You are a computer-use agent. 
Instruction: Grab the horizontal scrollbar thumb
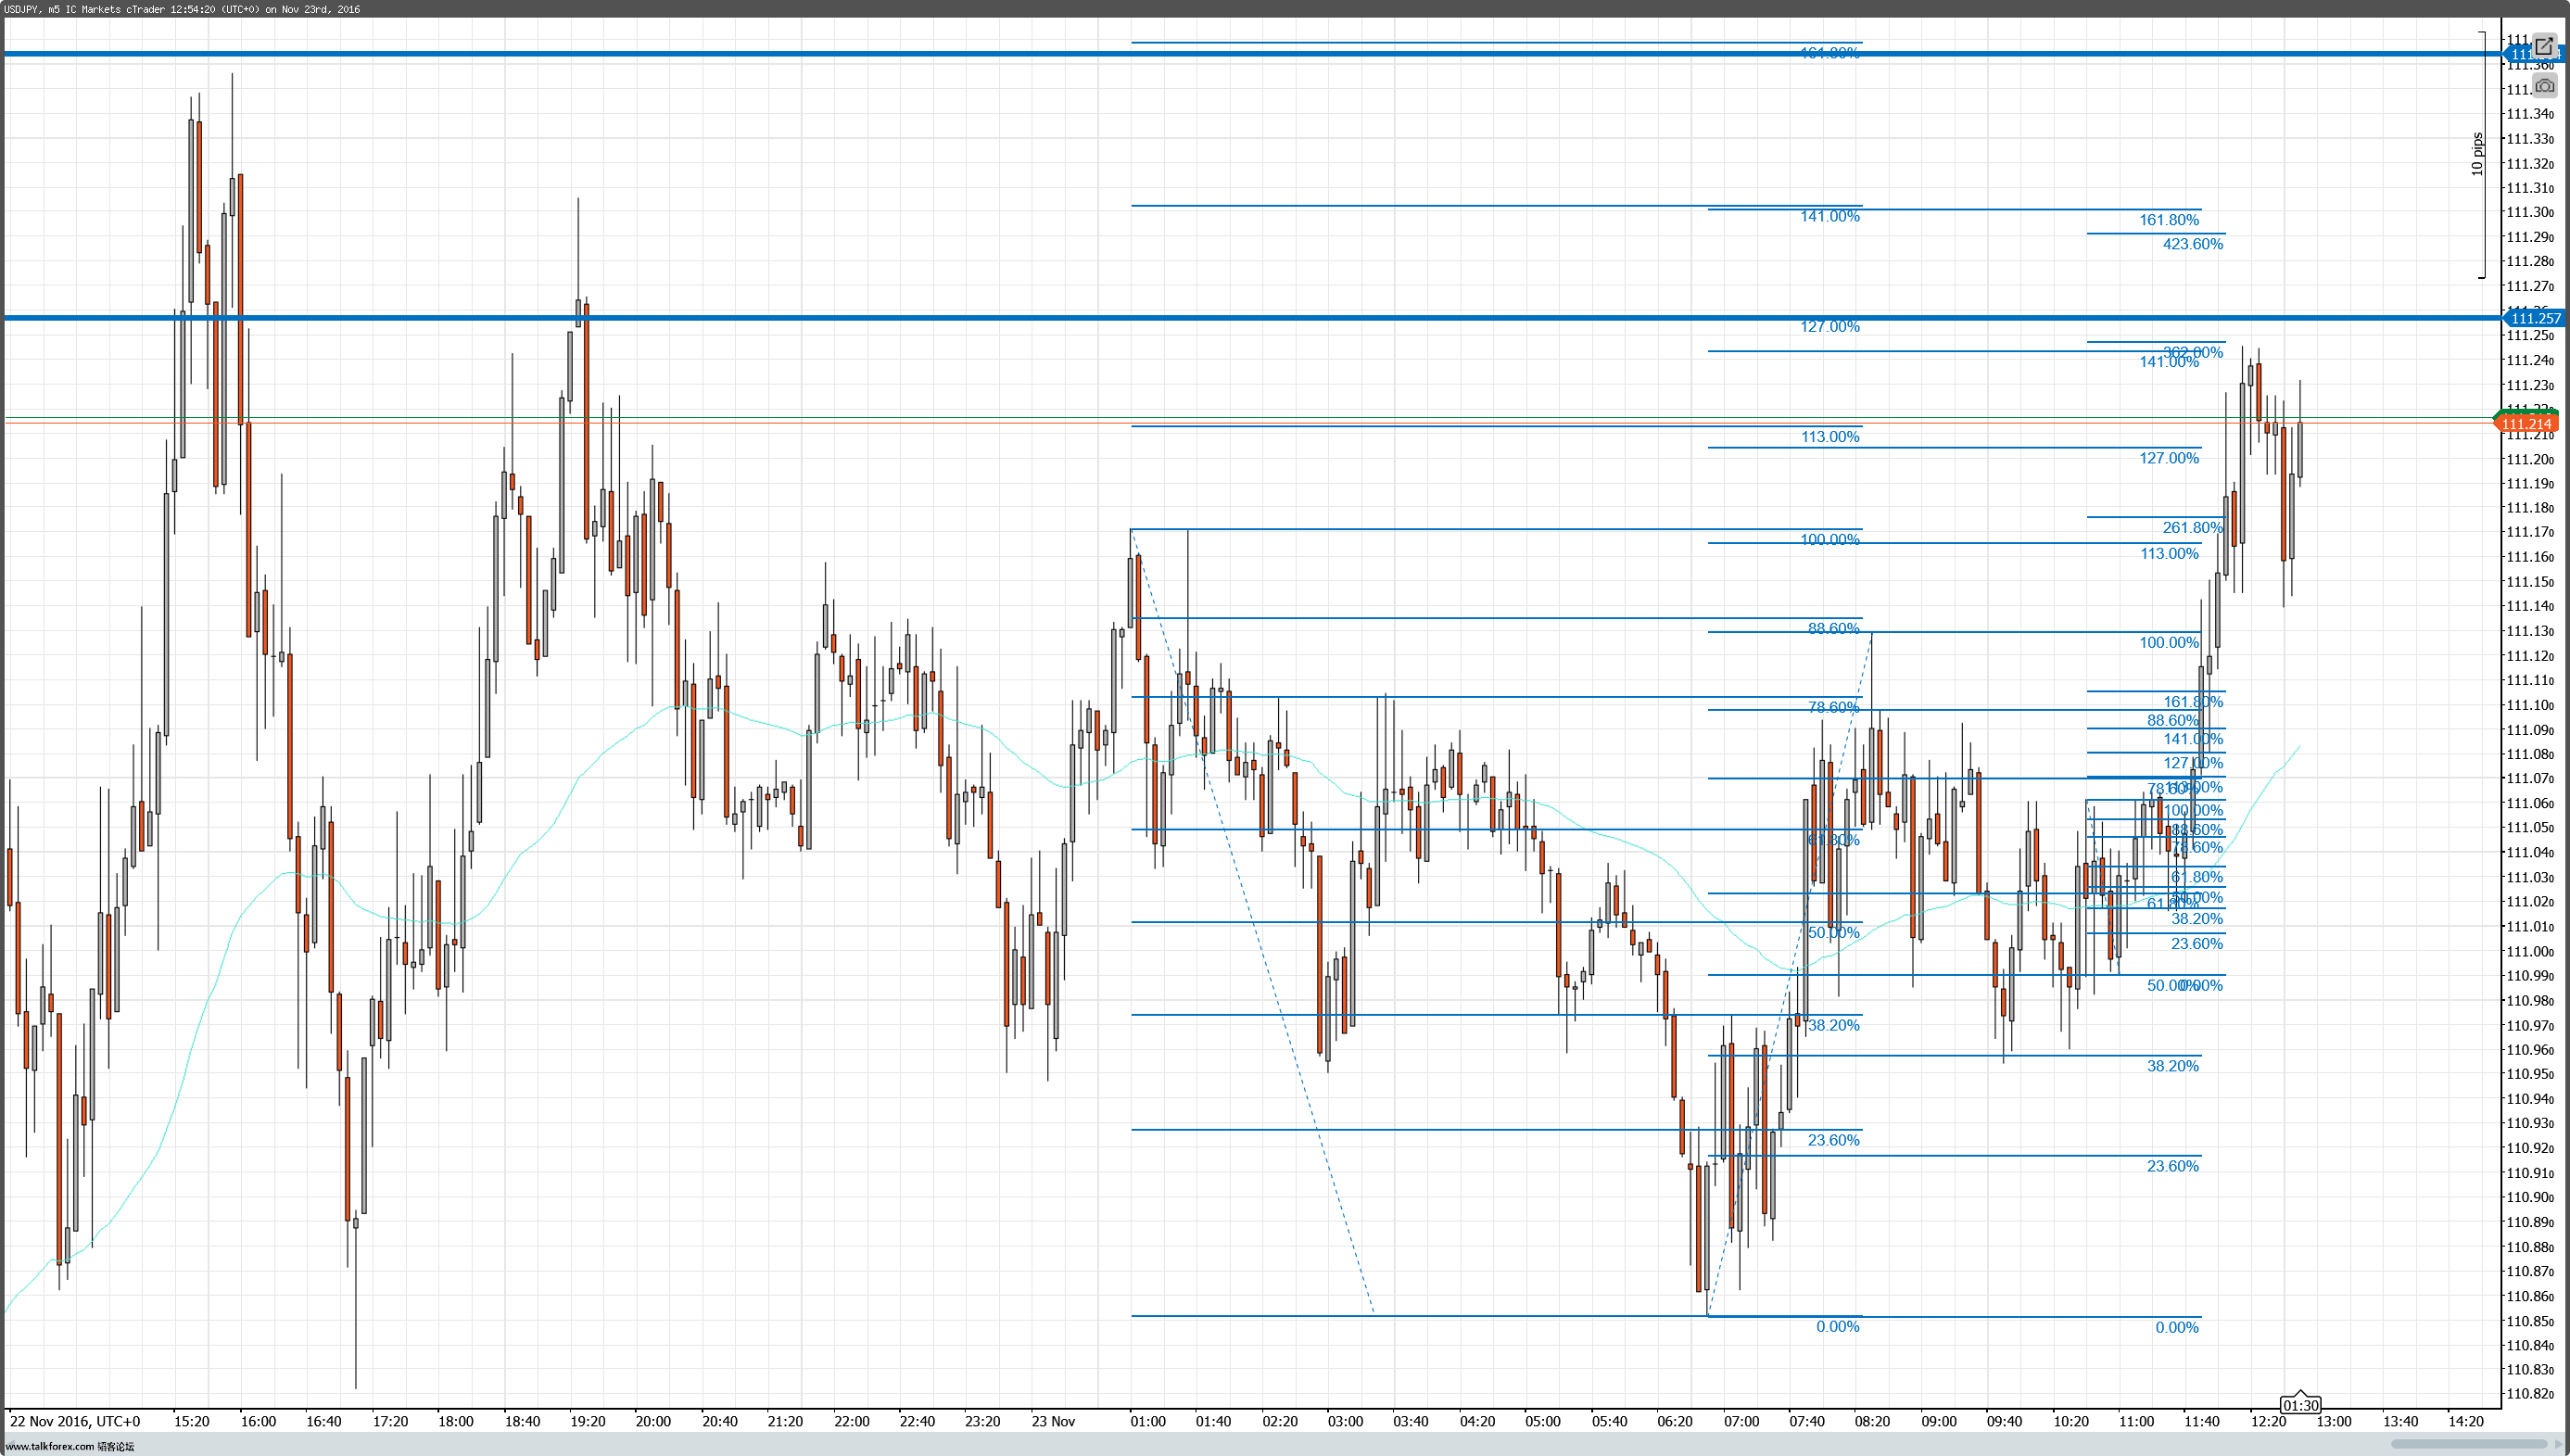pos(2468,1444)
